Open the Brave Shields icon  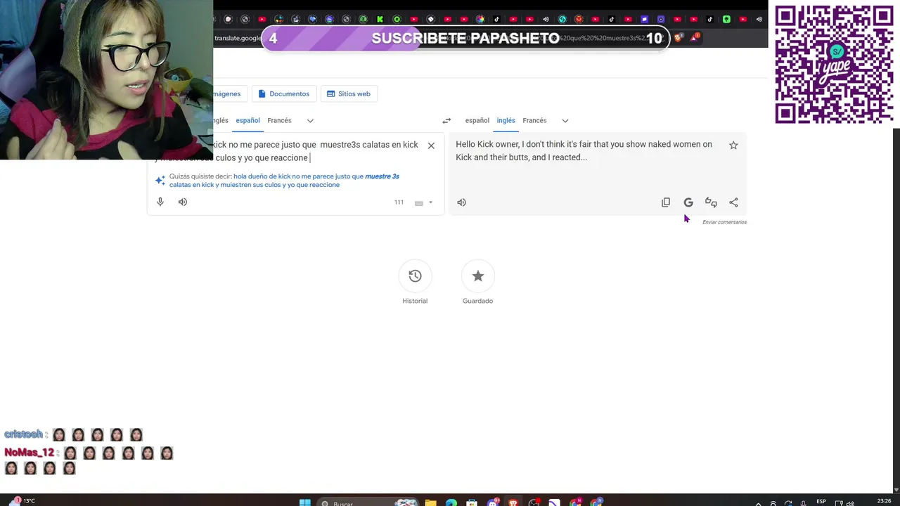(678, 38)
